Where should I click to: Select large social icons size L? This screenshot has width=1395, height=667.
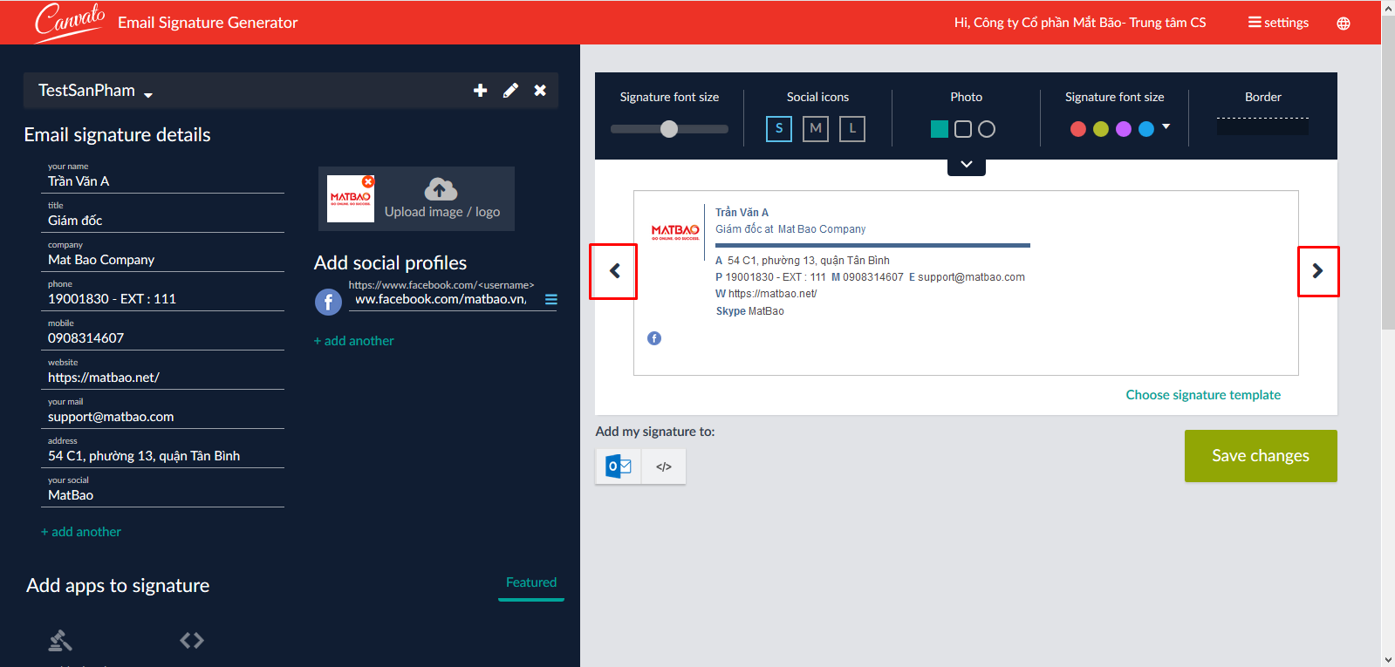pyautogui.click(x=852, y=129)
